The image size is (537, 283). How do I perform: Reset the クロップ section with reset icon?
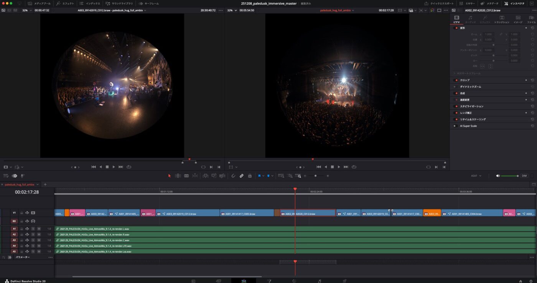click(532, 80)
